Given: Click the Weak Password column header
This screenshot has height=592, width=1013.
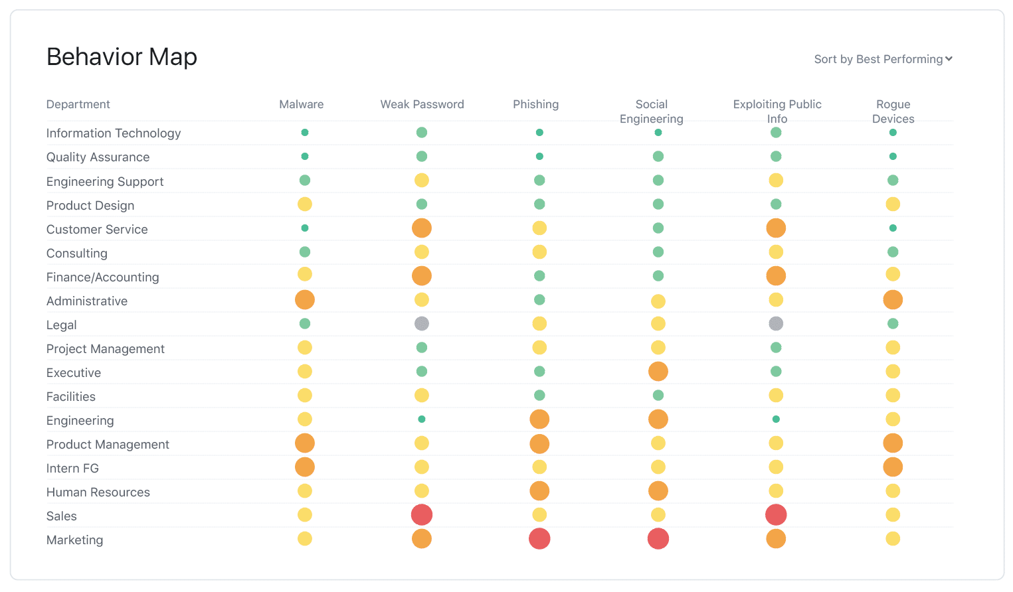Looking at the screenshot, I should 422,104.
